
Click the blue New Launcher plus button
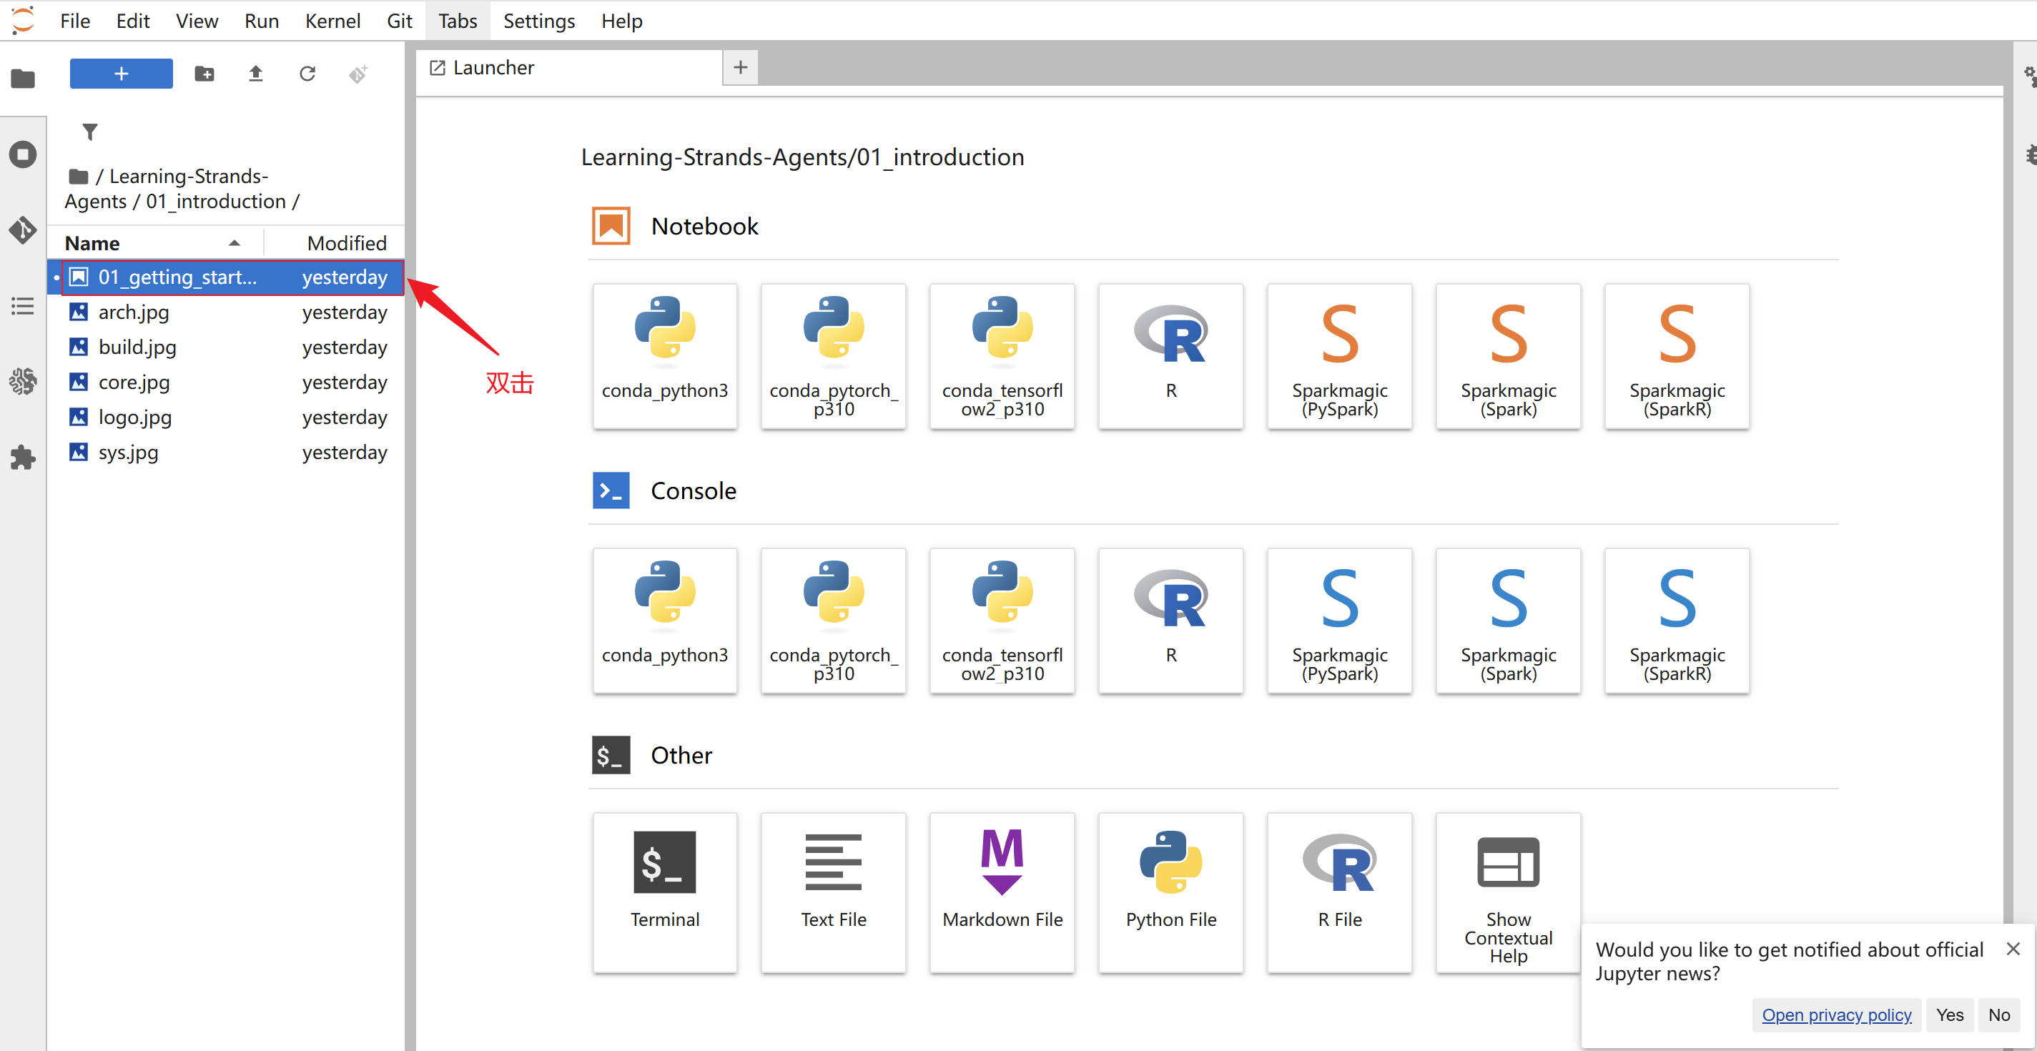[x=121, y=74]
